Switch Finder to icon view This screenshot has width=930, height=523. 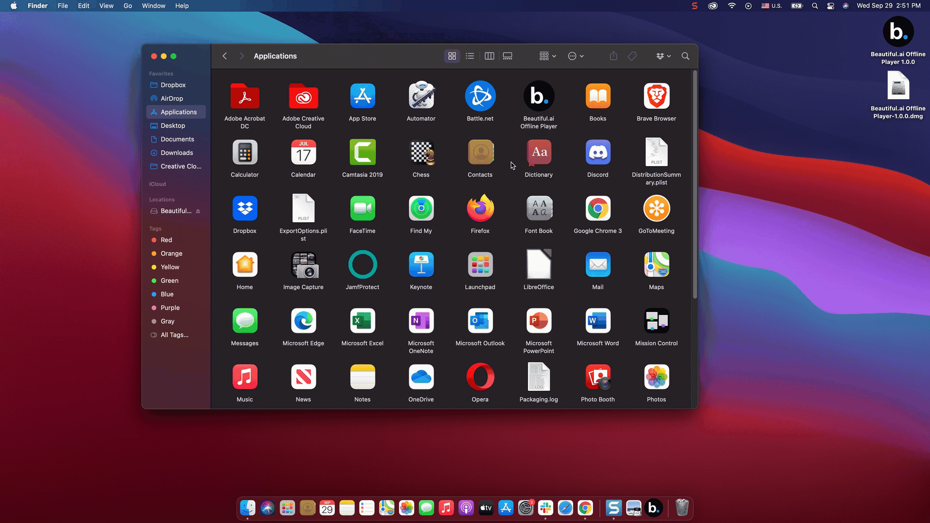tap(452, 56)
